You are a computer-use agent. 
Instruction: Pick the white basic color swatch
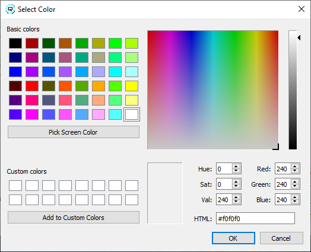(x=132, y=114)
